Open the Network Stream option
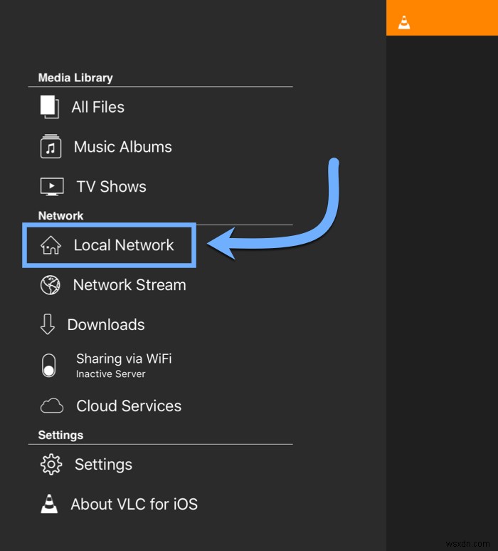Image resolution: width=498 pixels, height=551 pixels. coord(129,285)
